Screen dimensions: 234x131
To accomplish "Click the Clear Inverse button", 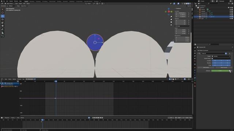I will coord(224,68).
